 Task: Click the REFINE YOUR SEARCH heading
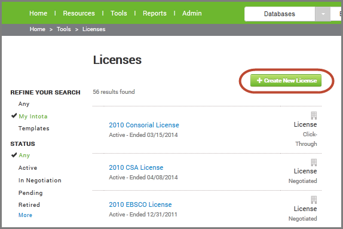[45, 93]
